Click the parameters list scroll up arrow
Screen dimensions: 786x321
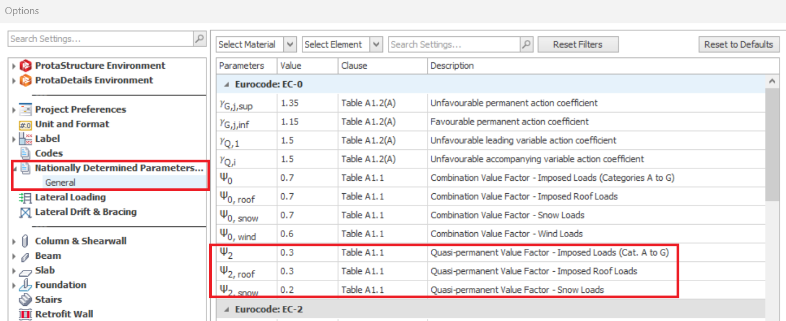[x=771, y=81]
